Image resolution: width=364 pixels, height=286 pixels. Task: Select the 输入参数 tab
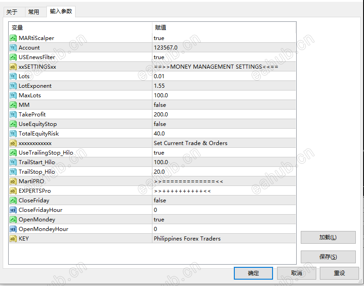tap(61, 11)
